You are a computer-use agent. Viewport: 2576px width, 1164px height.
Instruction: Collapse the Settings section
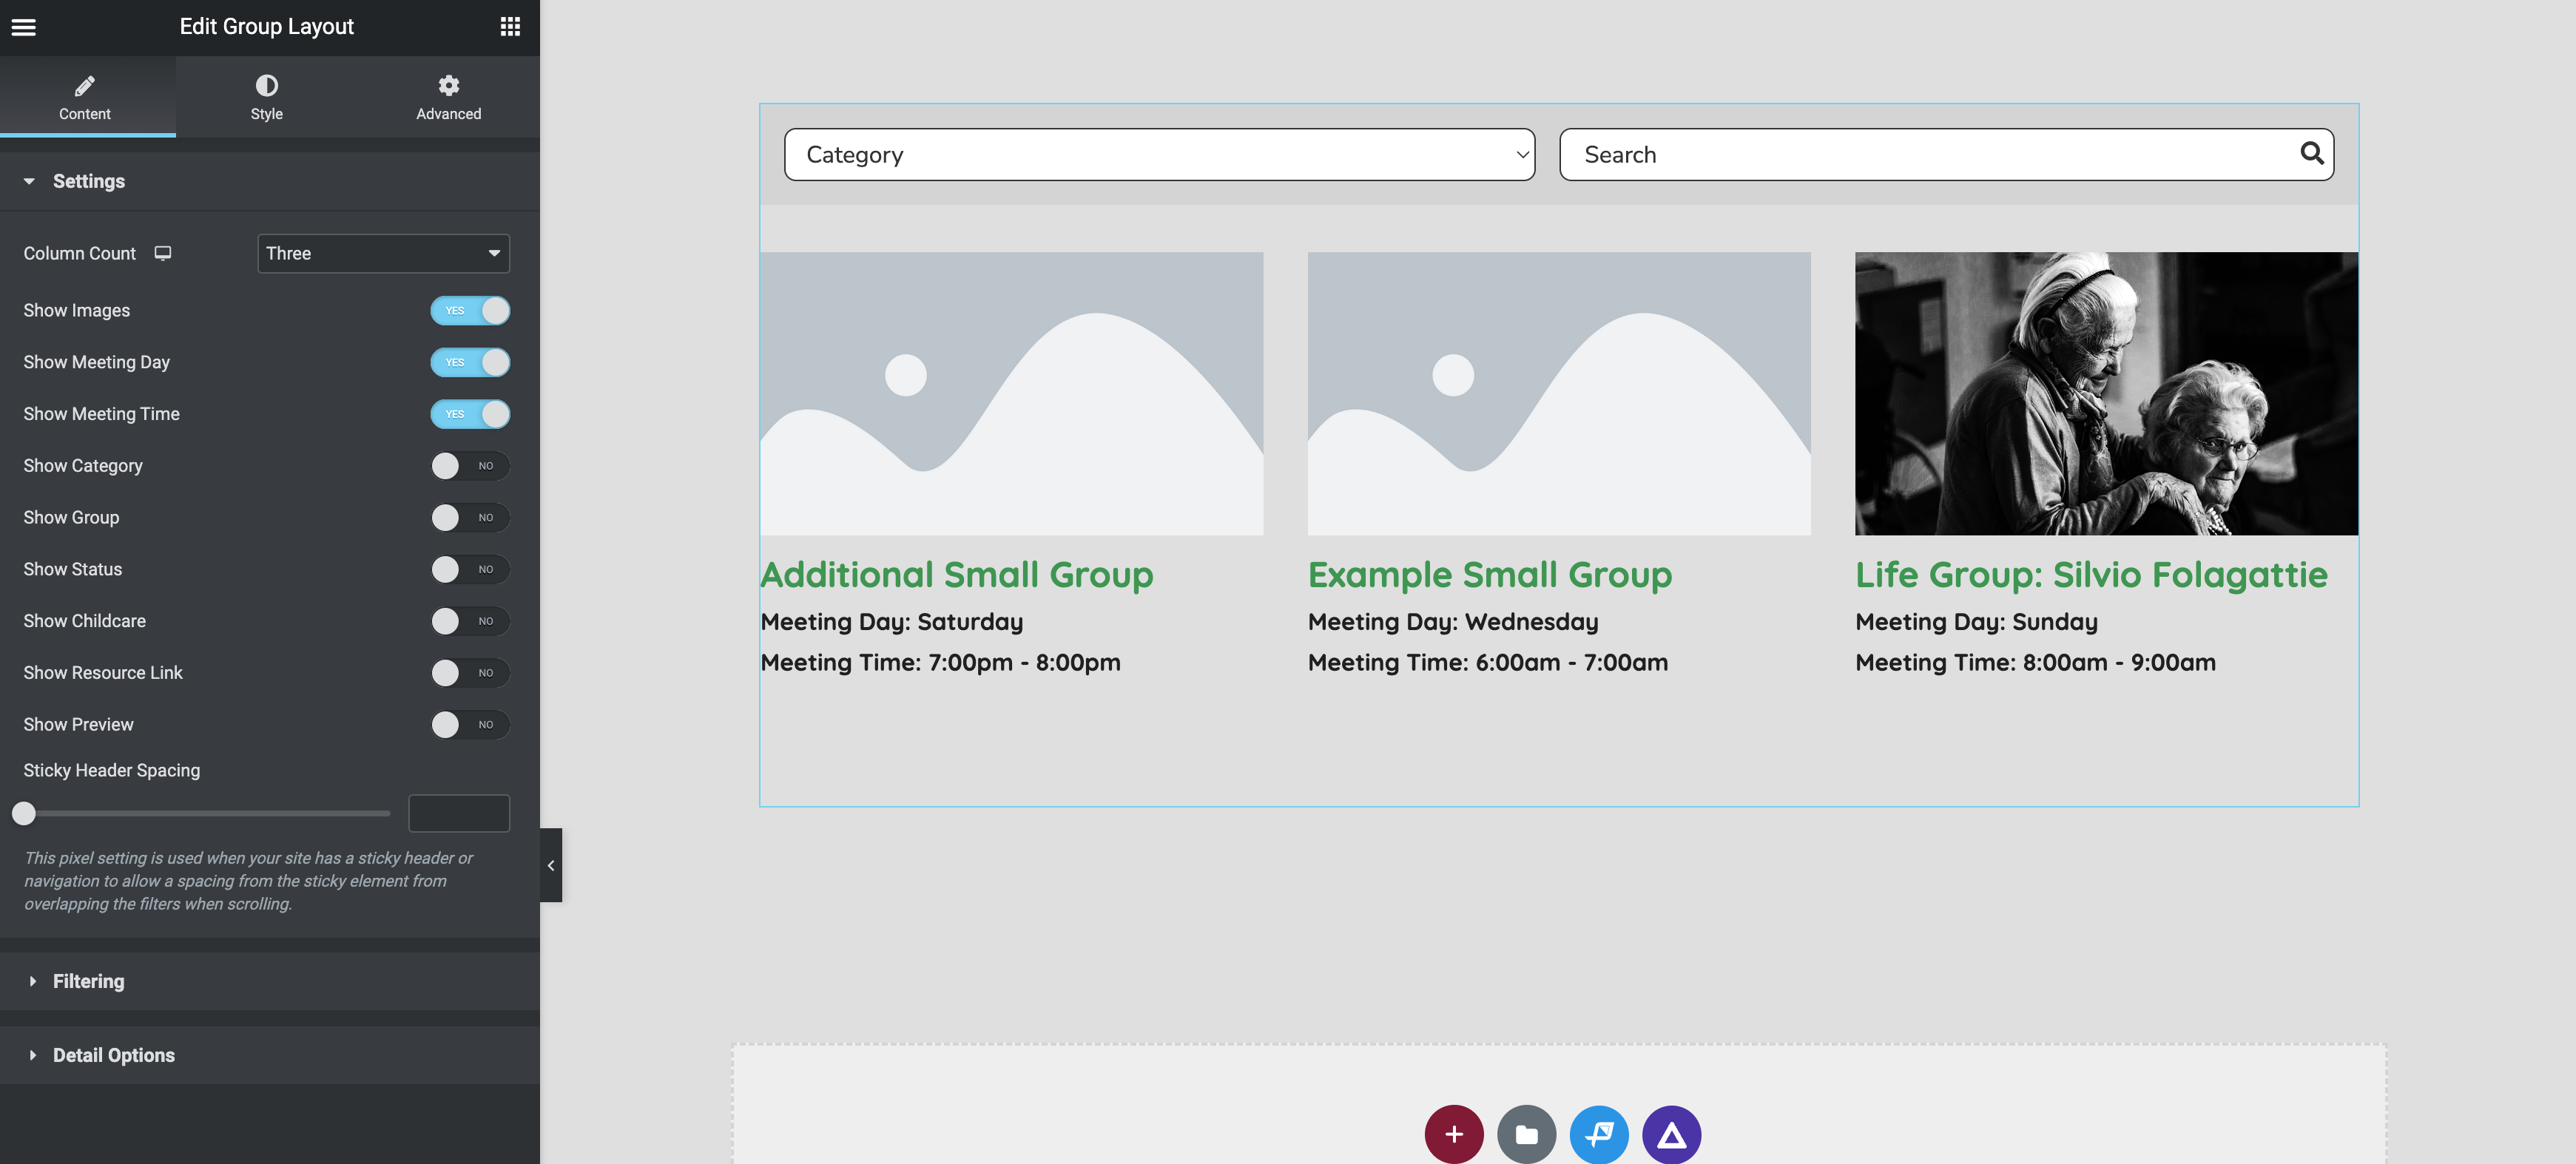click(269, 181)
